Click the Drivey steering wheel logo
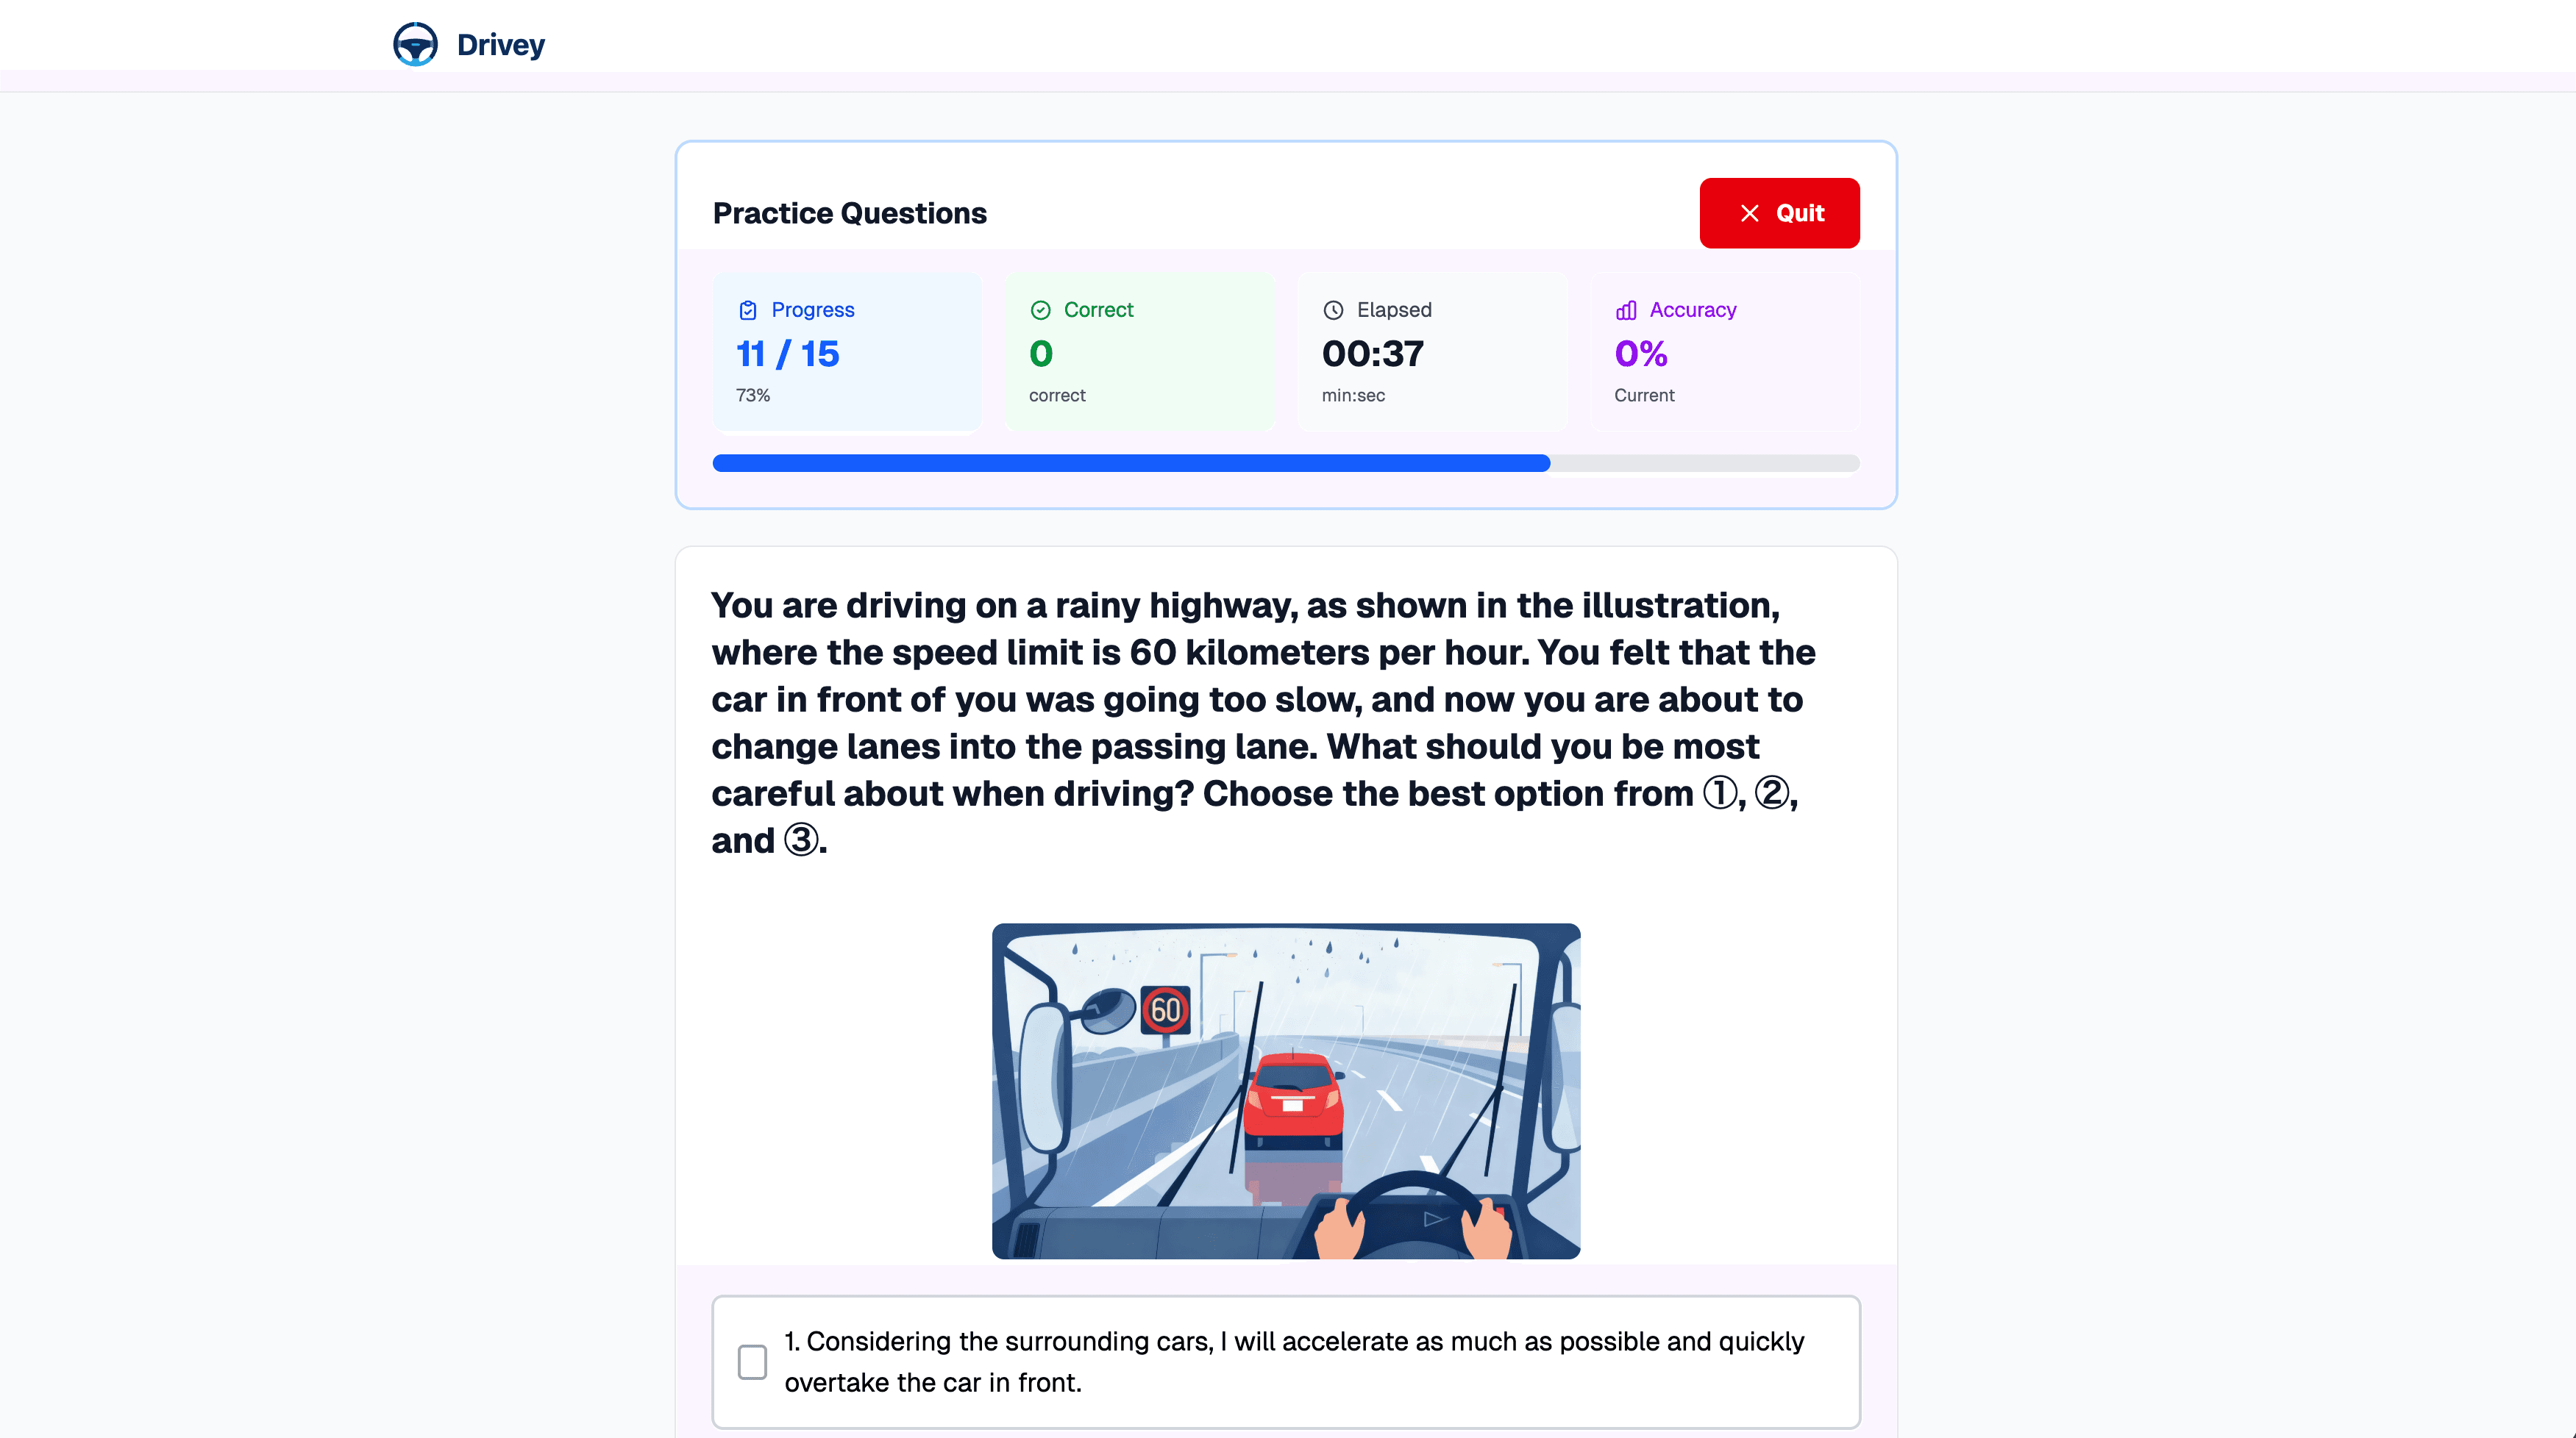Image resolution: width=2576 pixels, height=1438 pixels. (415, 44)
